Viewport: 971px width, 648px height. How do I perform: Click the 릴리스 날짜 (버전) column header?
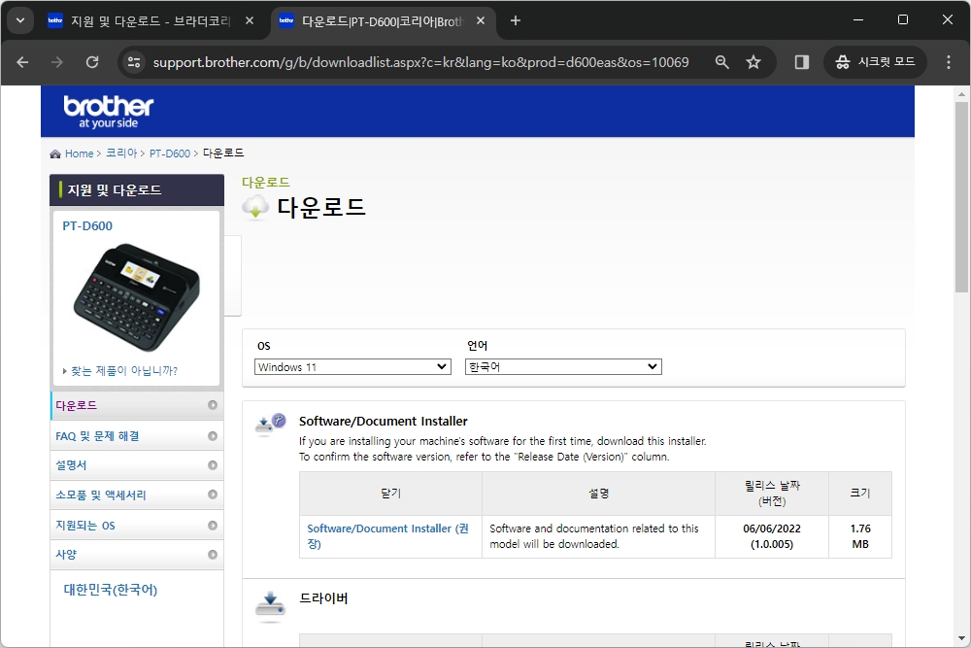772,494
